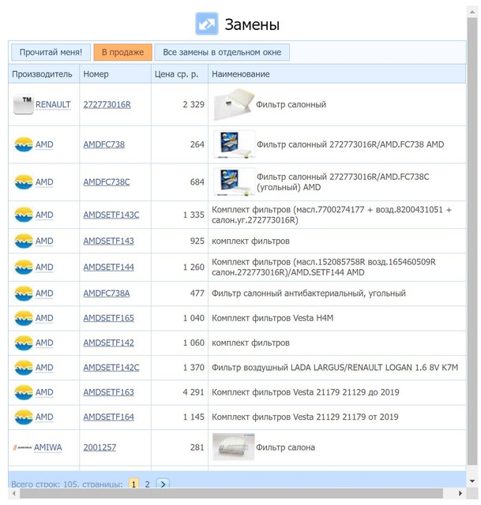Select current page 1 in pagination
The image size is (481, 505).
pos(133,484)
